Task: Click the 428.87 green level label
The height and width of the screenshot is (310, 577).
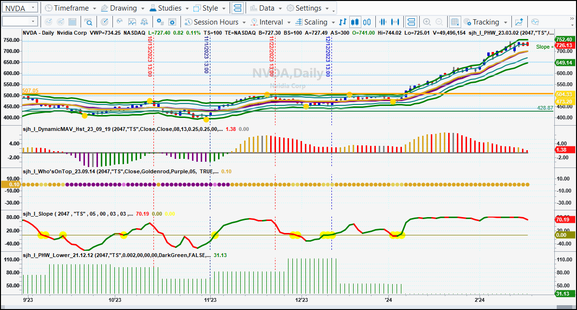Action: tap(545, 108)
